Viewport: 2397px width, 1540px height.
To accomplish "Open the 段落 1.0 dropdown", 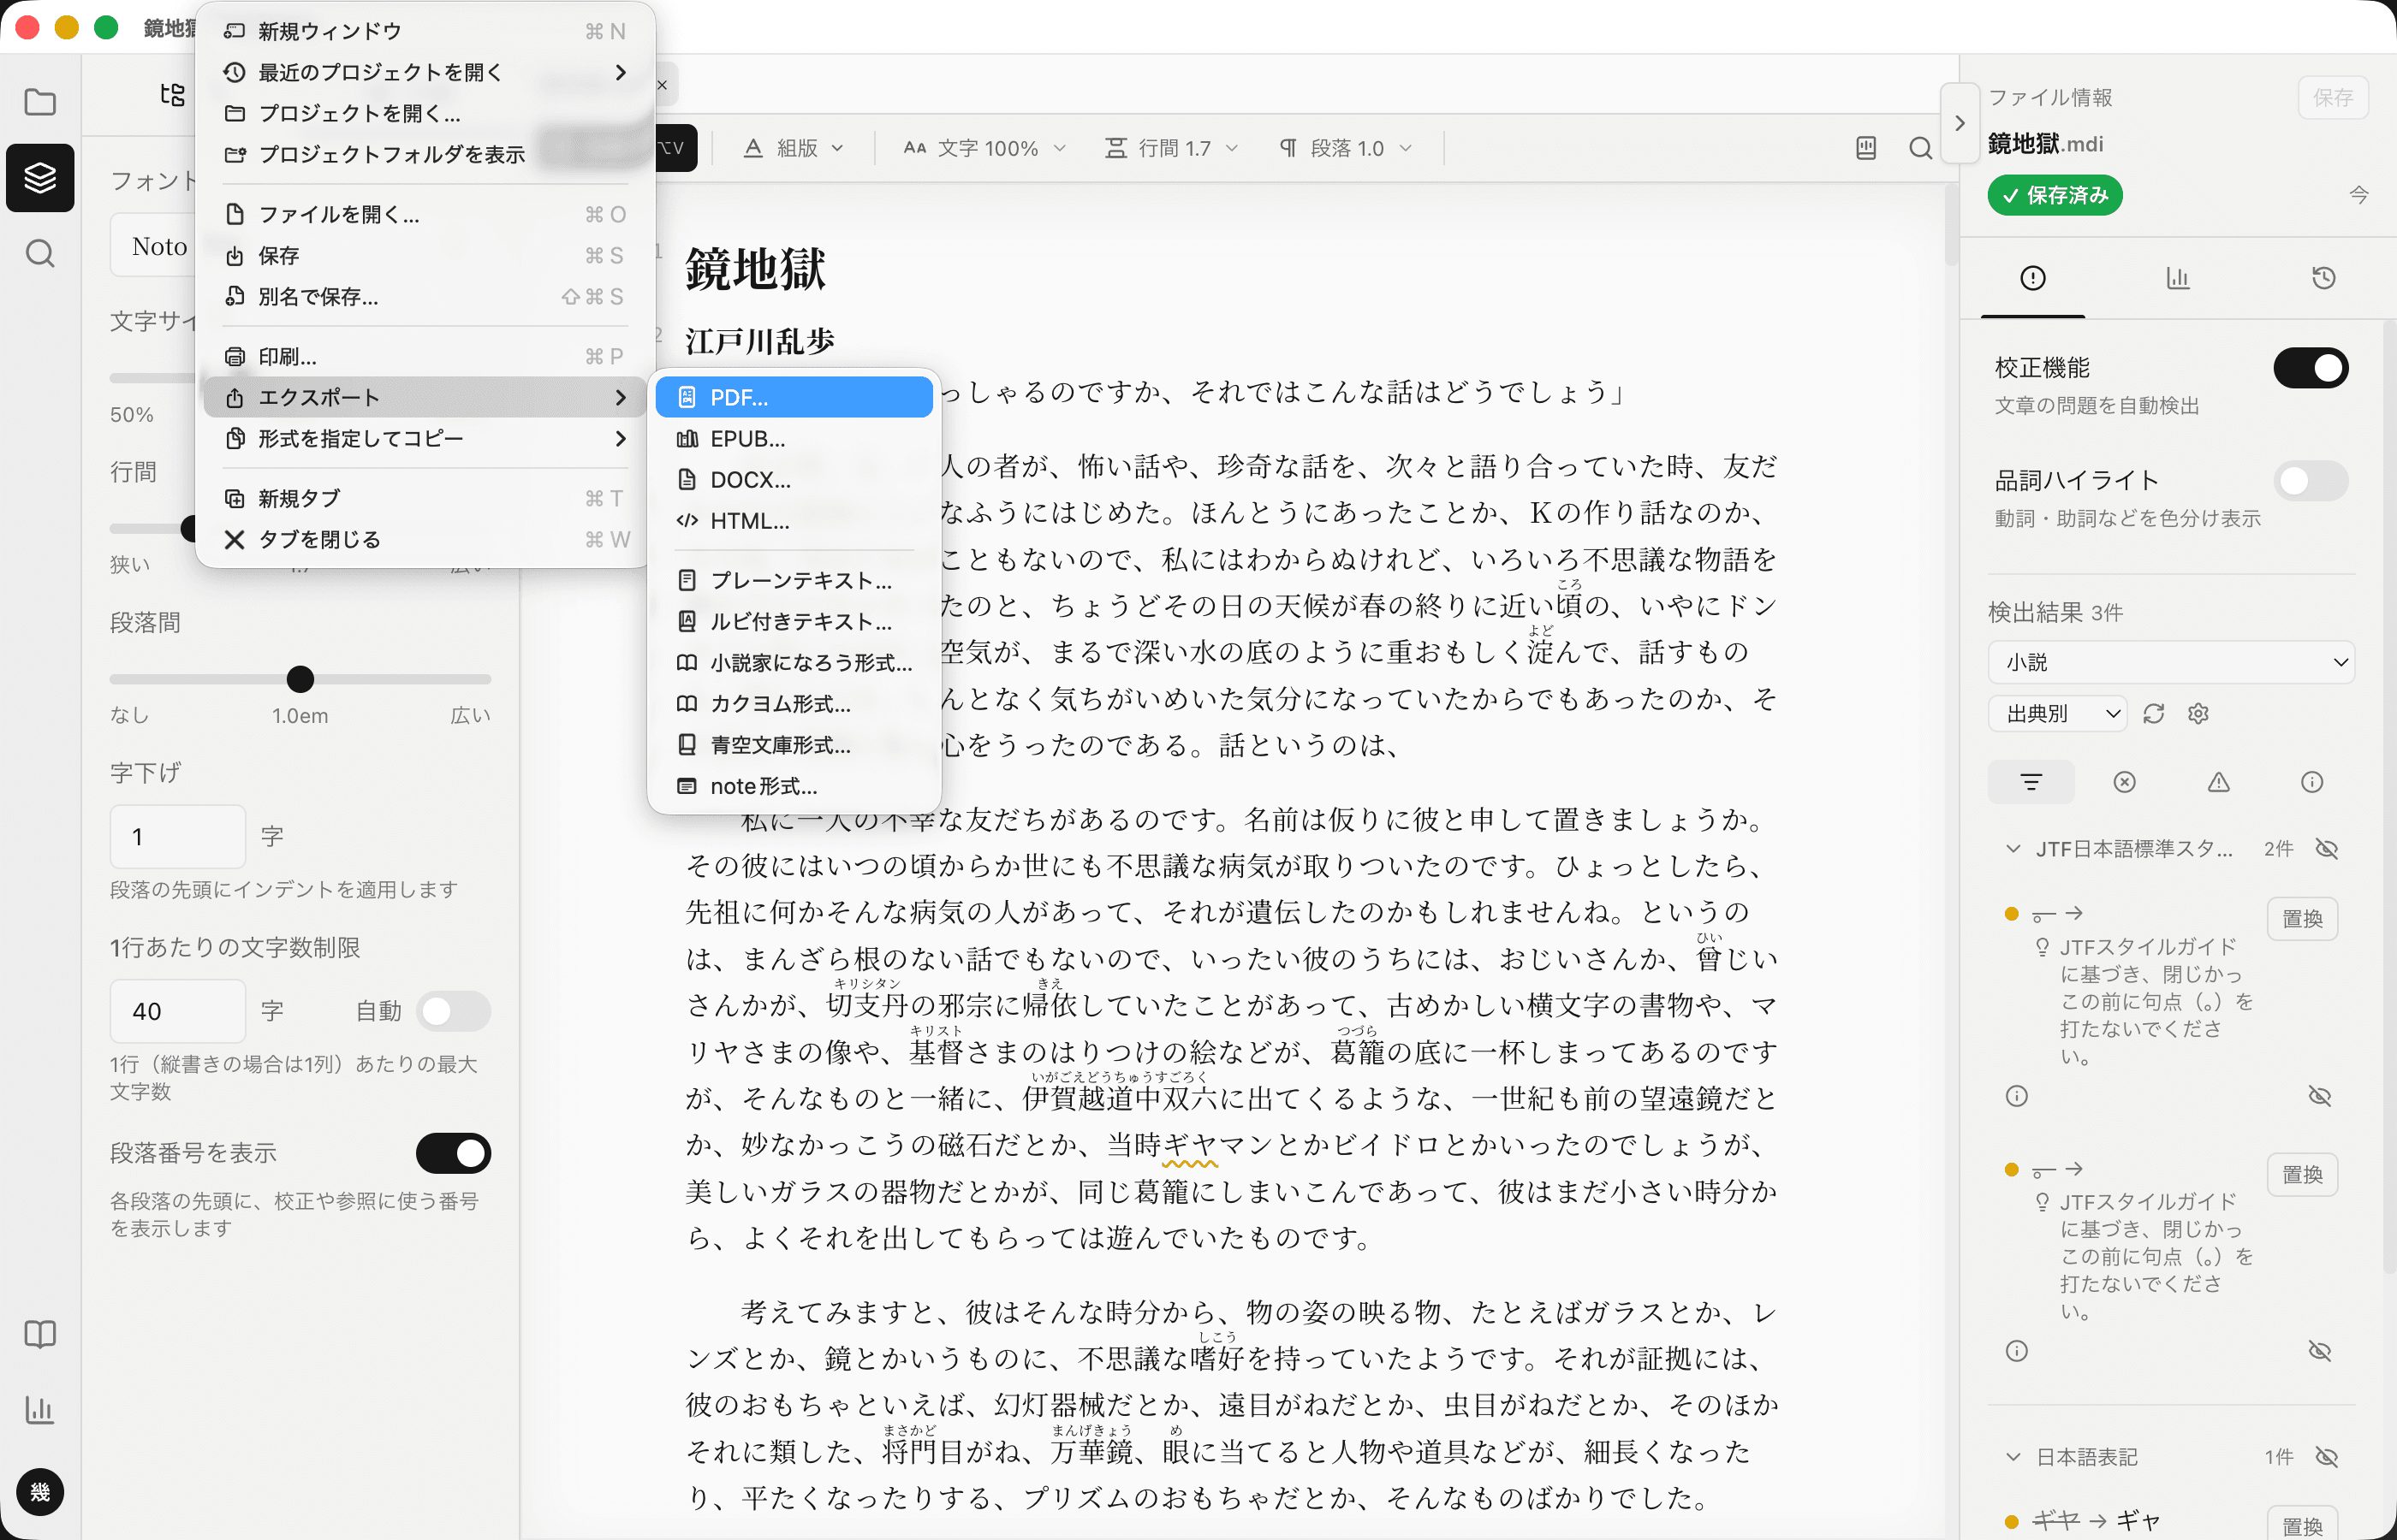I will coord(1347,148).
